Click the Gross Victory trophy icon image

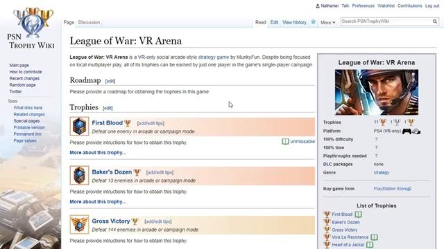tap(79, 224)
